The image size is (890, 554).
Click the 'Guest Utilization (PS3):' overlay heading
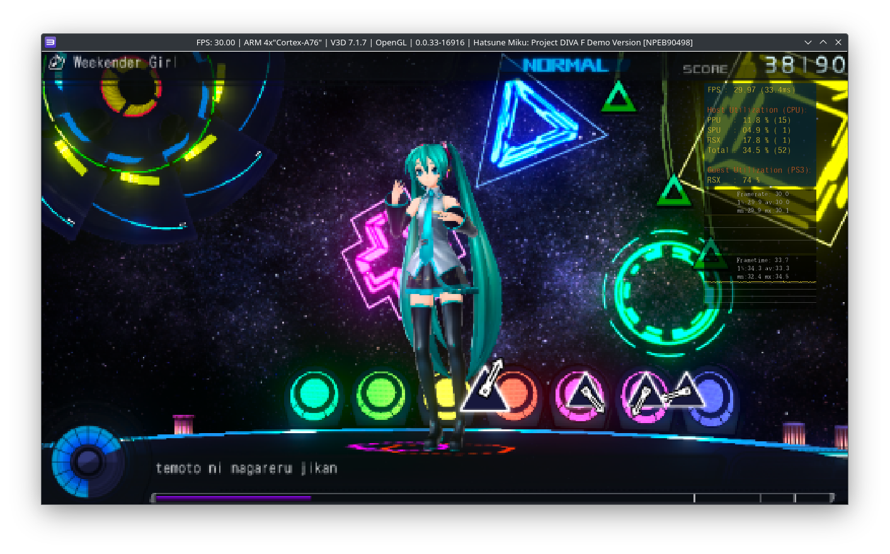click(759, 170)
